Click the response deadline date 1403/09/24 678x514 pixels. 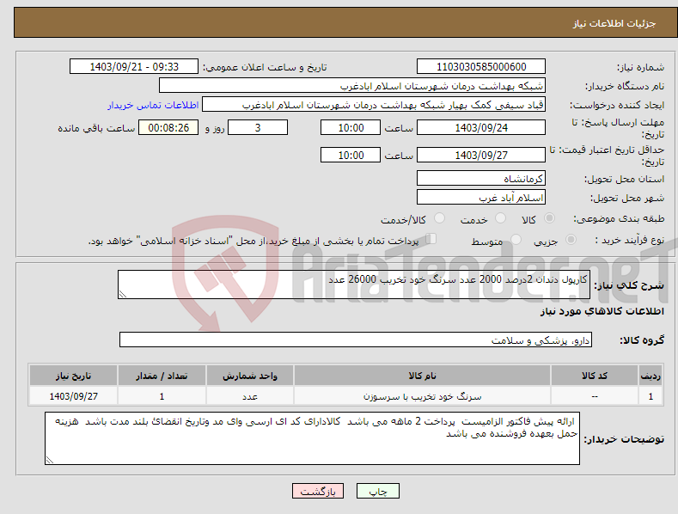coord(481,127)
